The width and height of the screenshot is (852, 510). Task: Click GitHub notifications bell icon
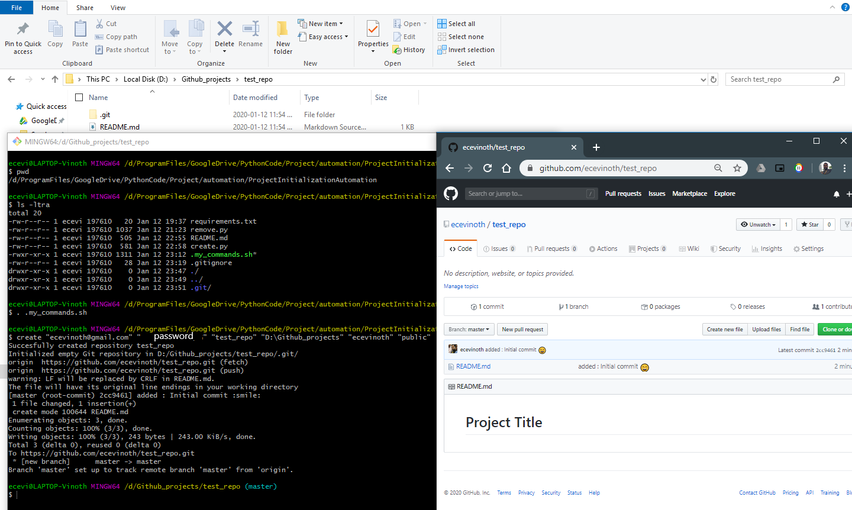837,194
